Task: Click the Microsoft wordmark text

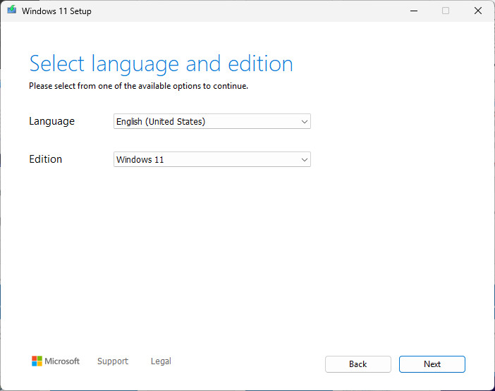Action: point(62,361)
